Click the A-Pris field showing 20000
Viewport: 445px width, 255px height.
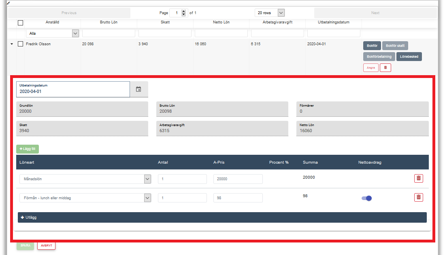tap(238, 179)
